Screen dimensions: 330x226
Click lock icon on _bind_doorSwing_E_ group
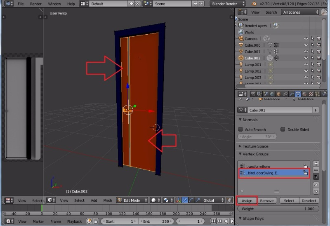click(x=305, y=173)
